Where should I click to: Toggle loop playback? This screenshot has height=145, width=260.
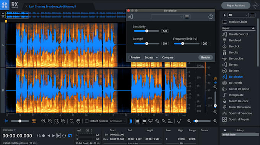tap(64, 136)
